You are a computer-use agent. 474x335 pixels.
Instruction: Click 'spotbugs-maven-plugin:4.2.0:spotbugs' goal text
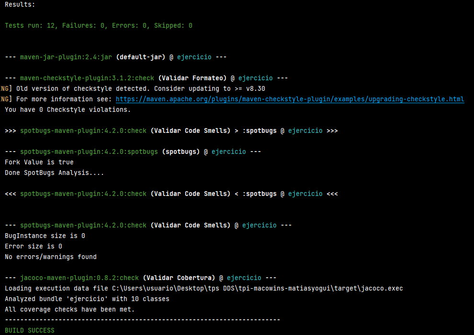(89, 152)
